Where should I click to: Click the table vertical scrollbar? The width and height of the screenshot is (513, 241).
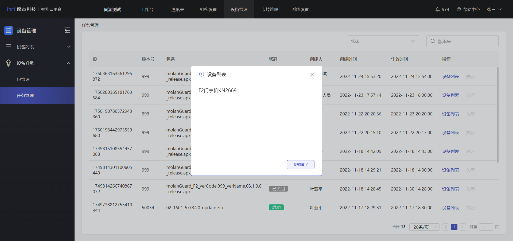[x=498, y=115]
